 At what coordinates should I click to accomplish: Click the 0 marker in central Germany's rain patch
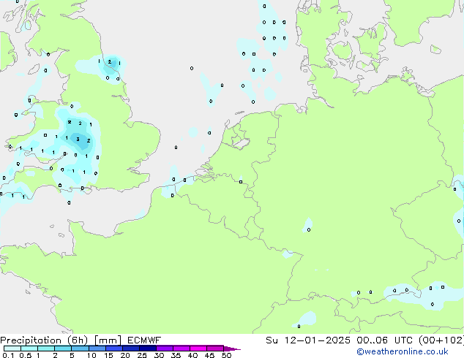click(308, 229)
